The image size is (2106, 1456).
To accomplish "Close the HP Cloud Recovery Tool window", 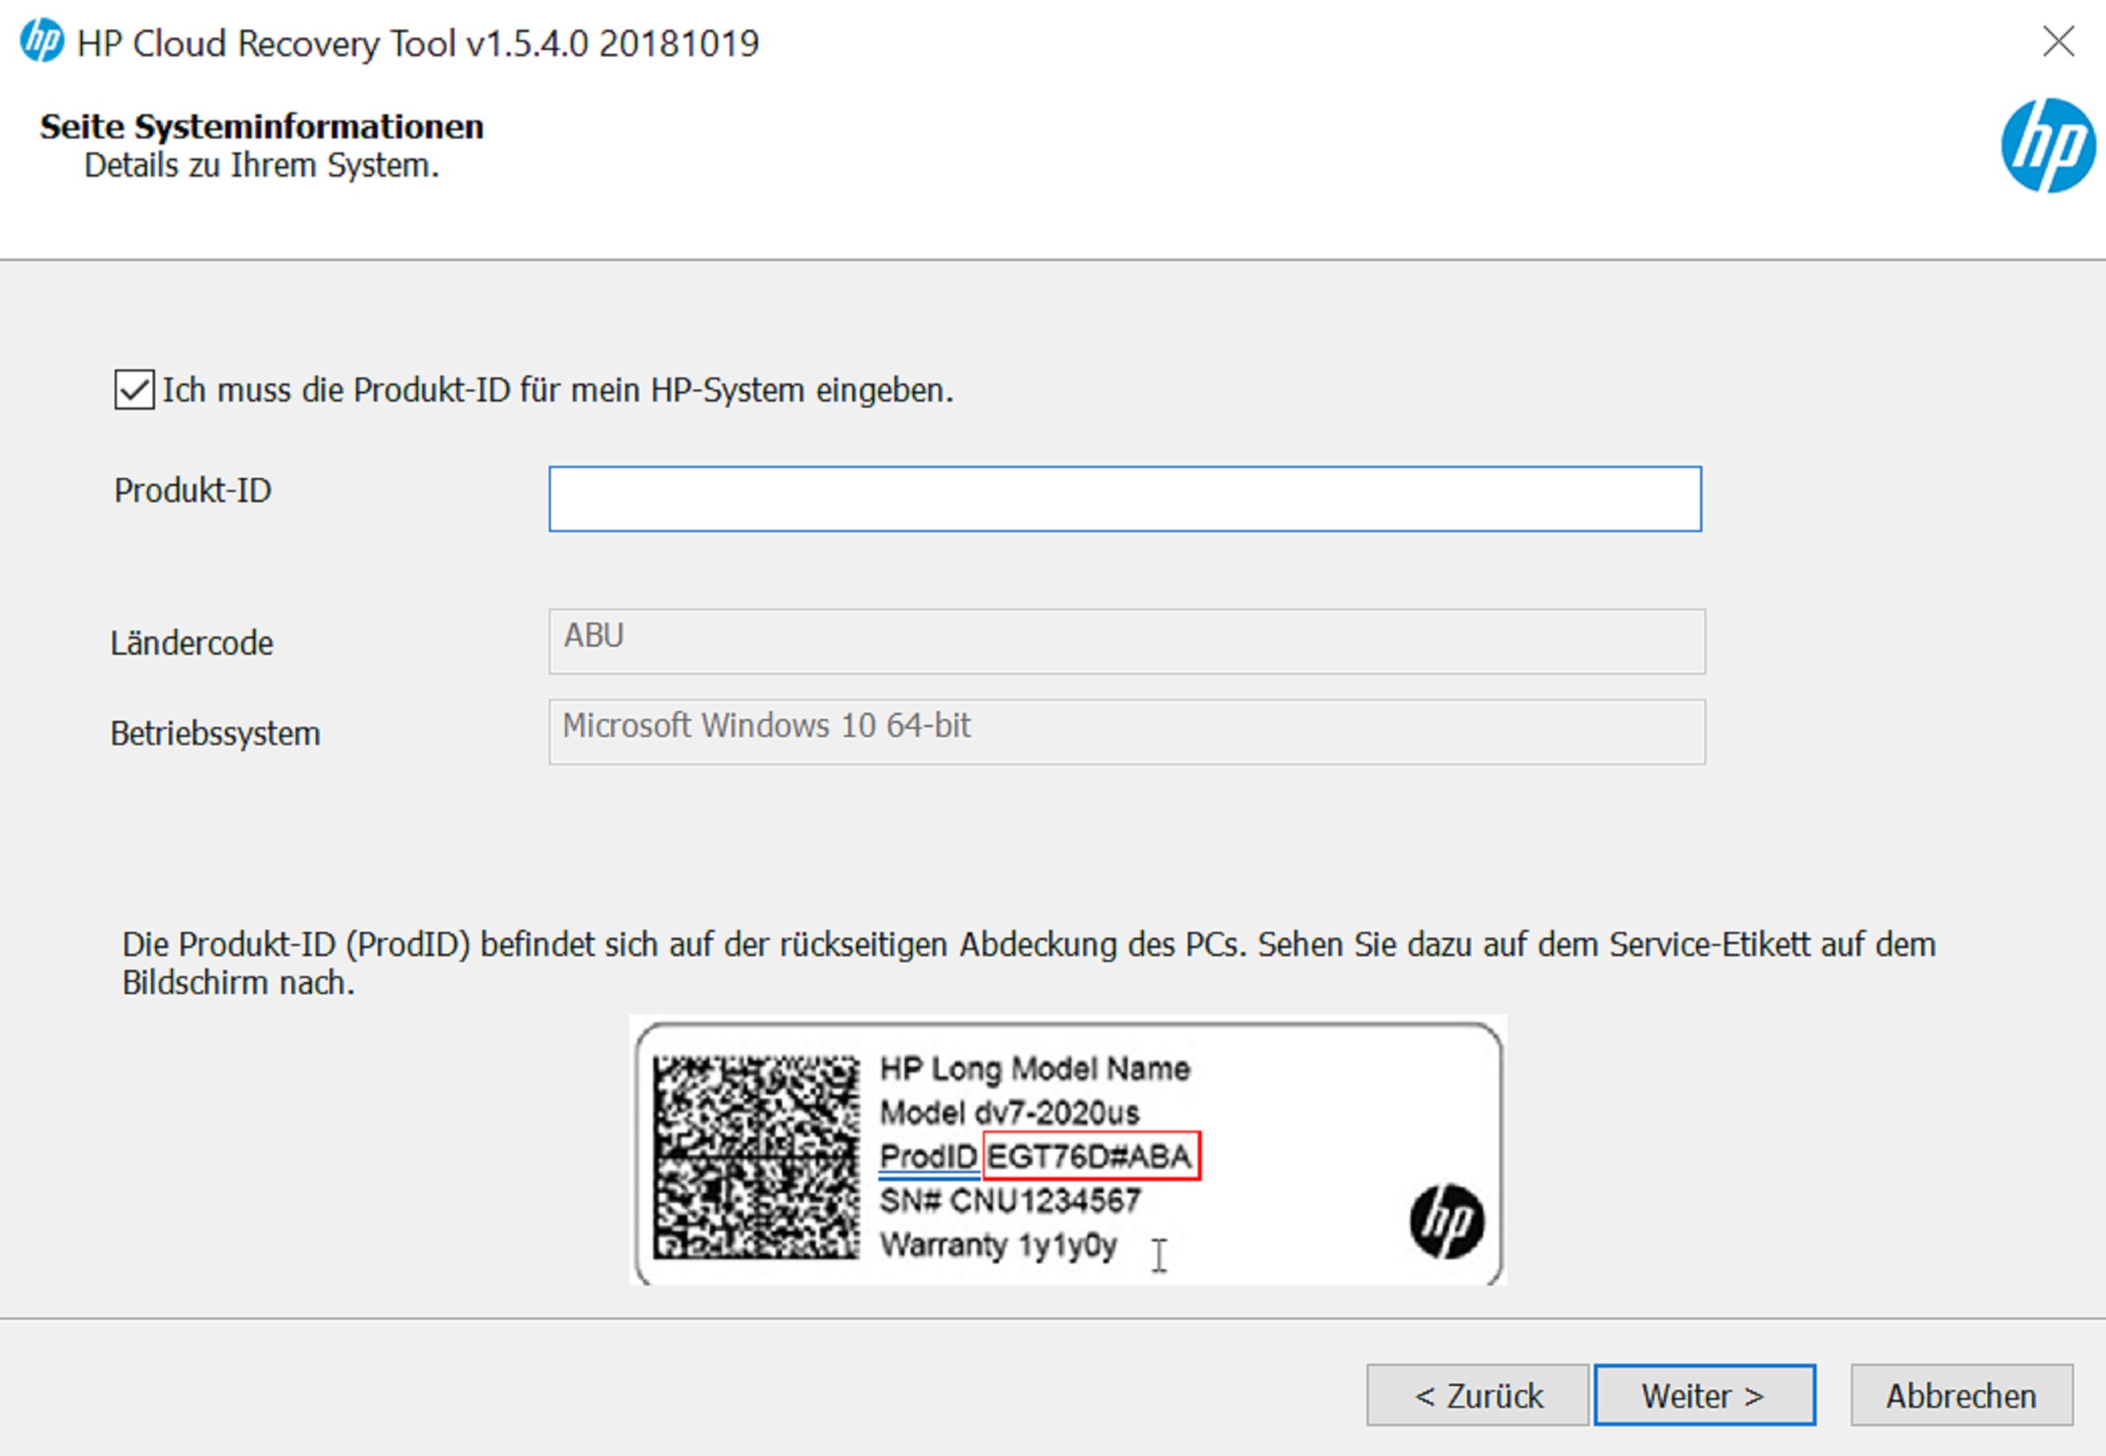I will pos(2059,41).
